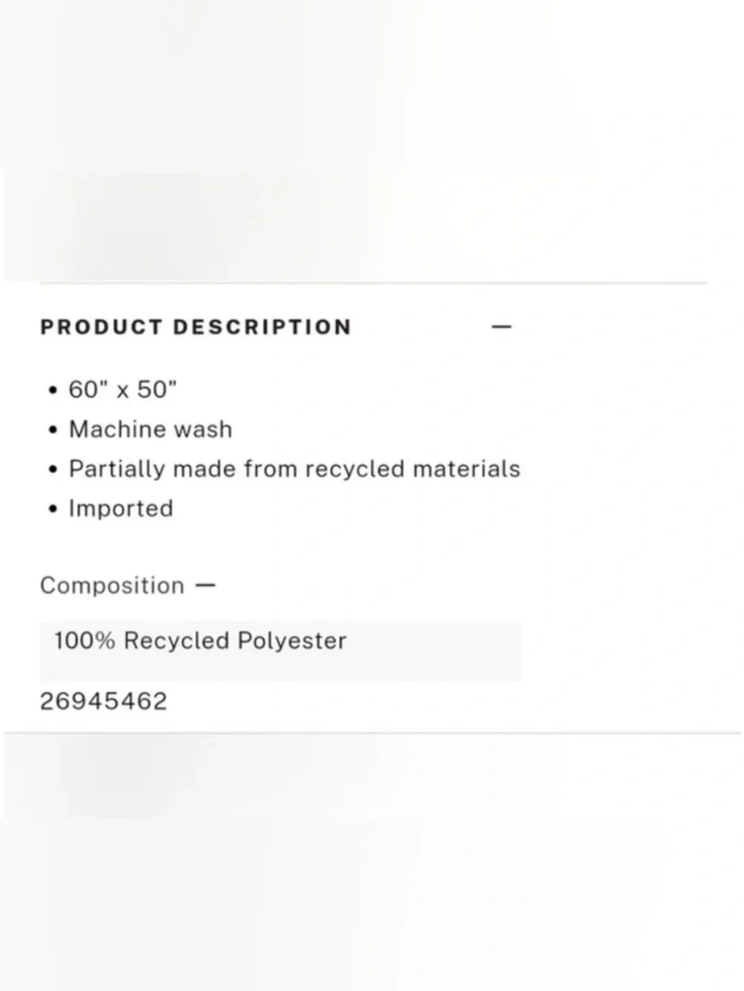Click the PRODUCT DESCRIPTION heading
744x991 pixels.
coord(196,327)
